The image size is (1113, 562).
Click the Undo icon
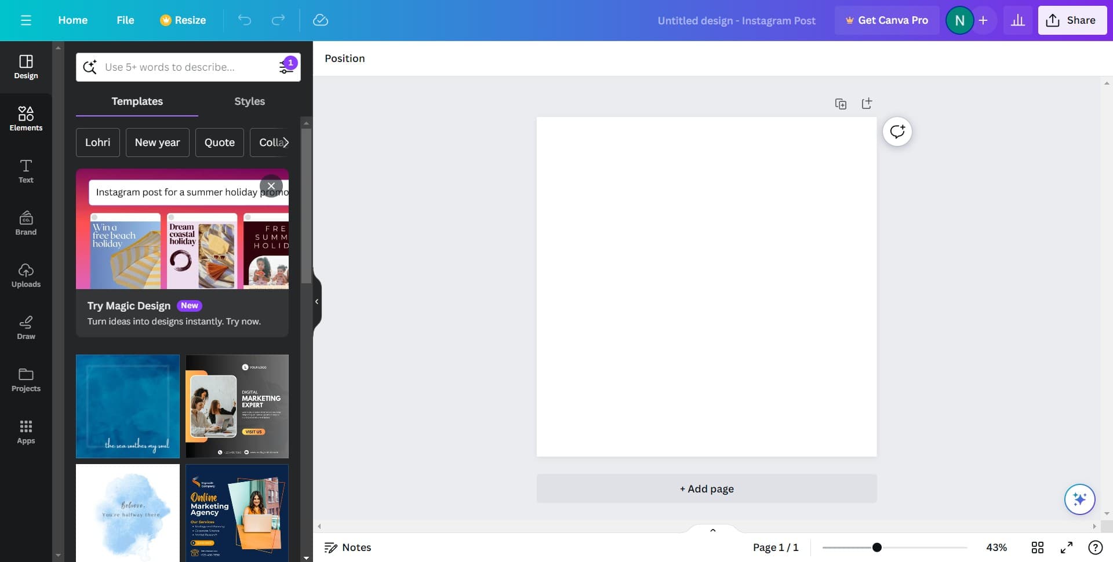click(x=245, y=20)
